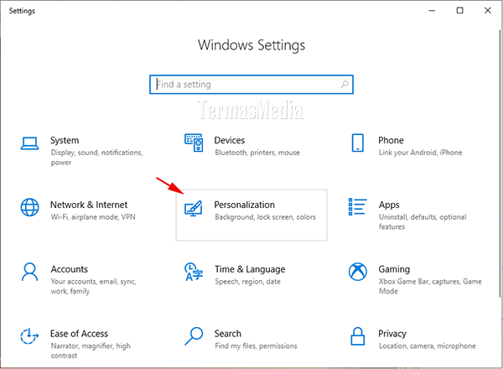The height and width of the screenshot is (369, 503).
Task: Open the Time & Language clock icon
Action: (x=194, y=272)
